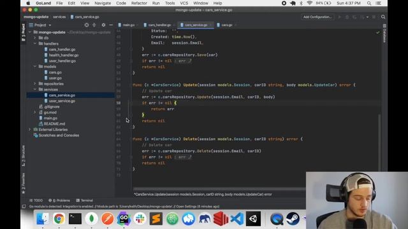Select user_service.go in project tree
Screen dimensions: 408x229
click(62, 101)
